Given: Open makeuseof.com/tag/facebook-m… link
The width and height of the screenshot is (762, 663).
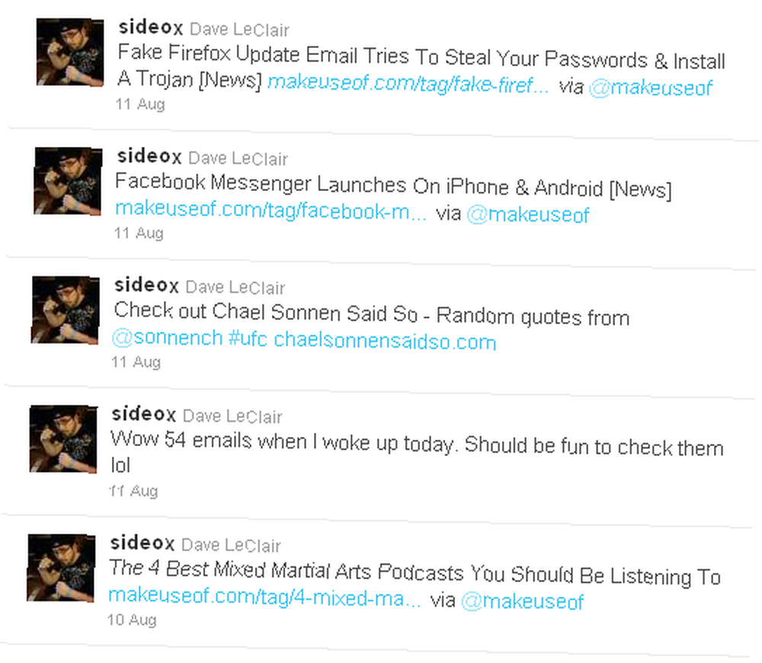Looking at the screenshot, I should click(271, 210).
